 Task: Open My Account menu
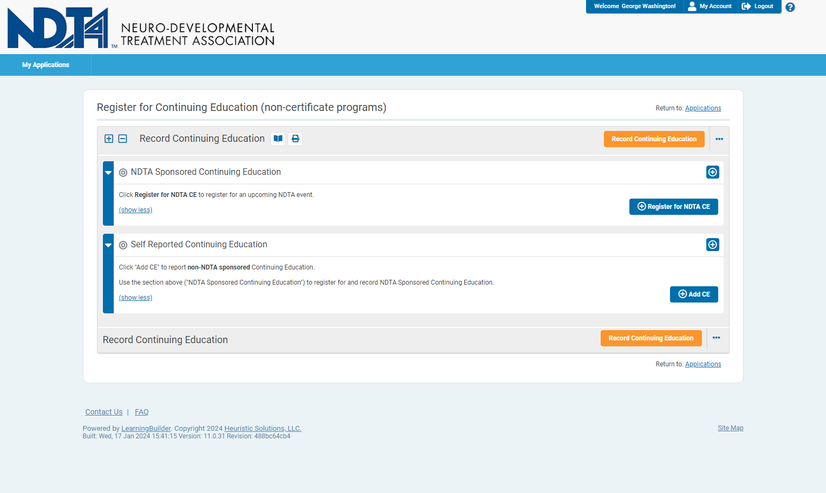710,6
